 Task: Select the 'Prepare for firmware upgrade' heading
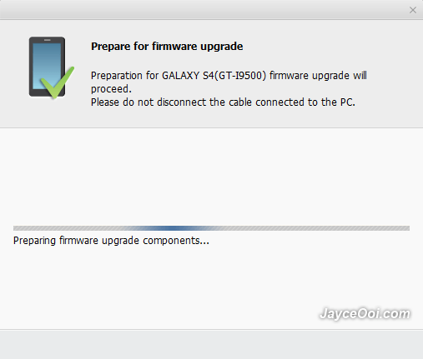click(167, 47)
